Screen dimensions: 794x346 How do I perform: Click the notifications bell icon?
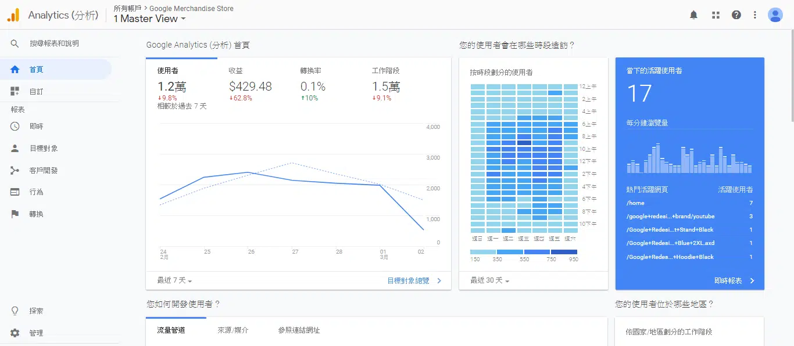pos(693,15)
